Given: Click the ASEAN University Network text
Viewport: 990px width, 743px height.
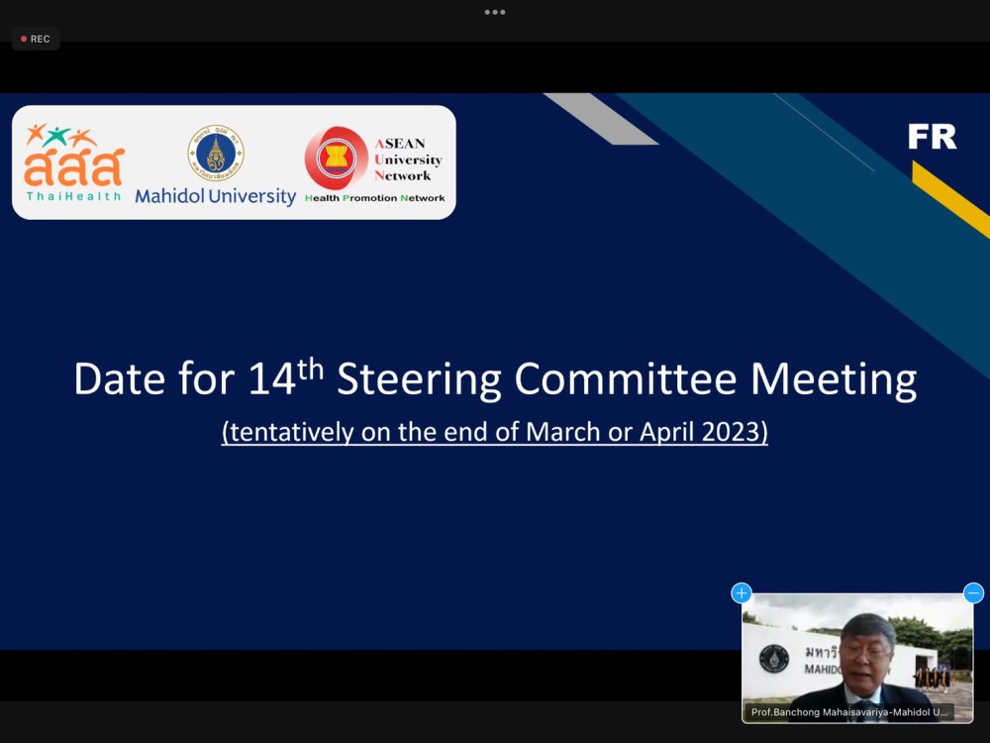Looking at the screenshot, I should [x=408, y=159].
